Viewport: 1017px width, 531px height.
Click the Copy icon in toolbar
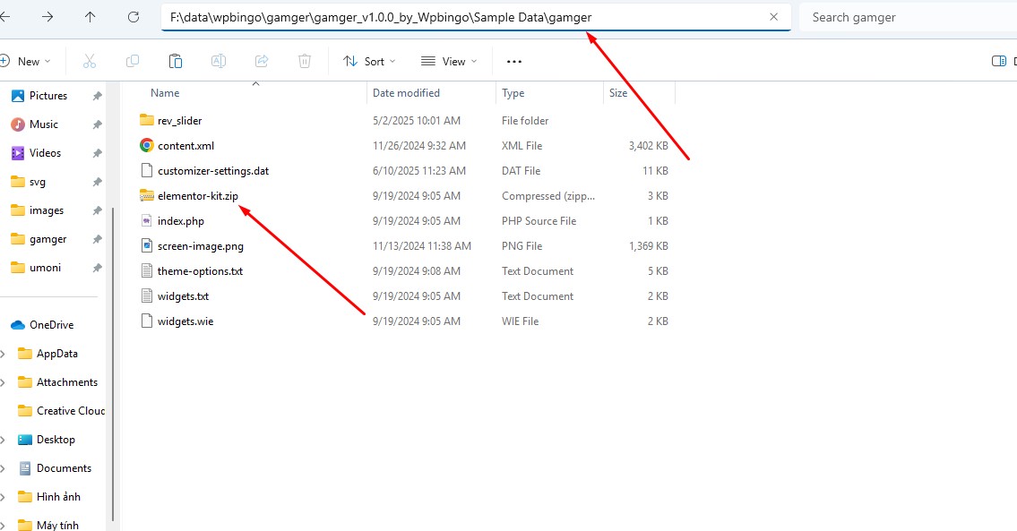point(133,61)
